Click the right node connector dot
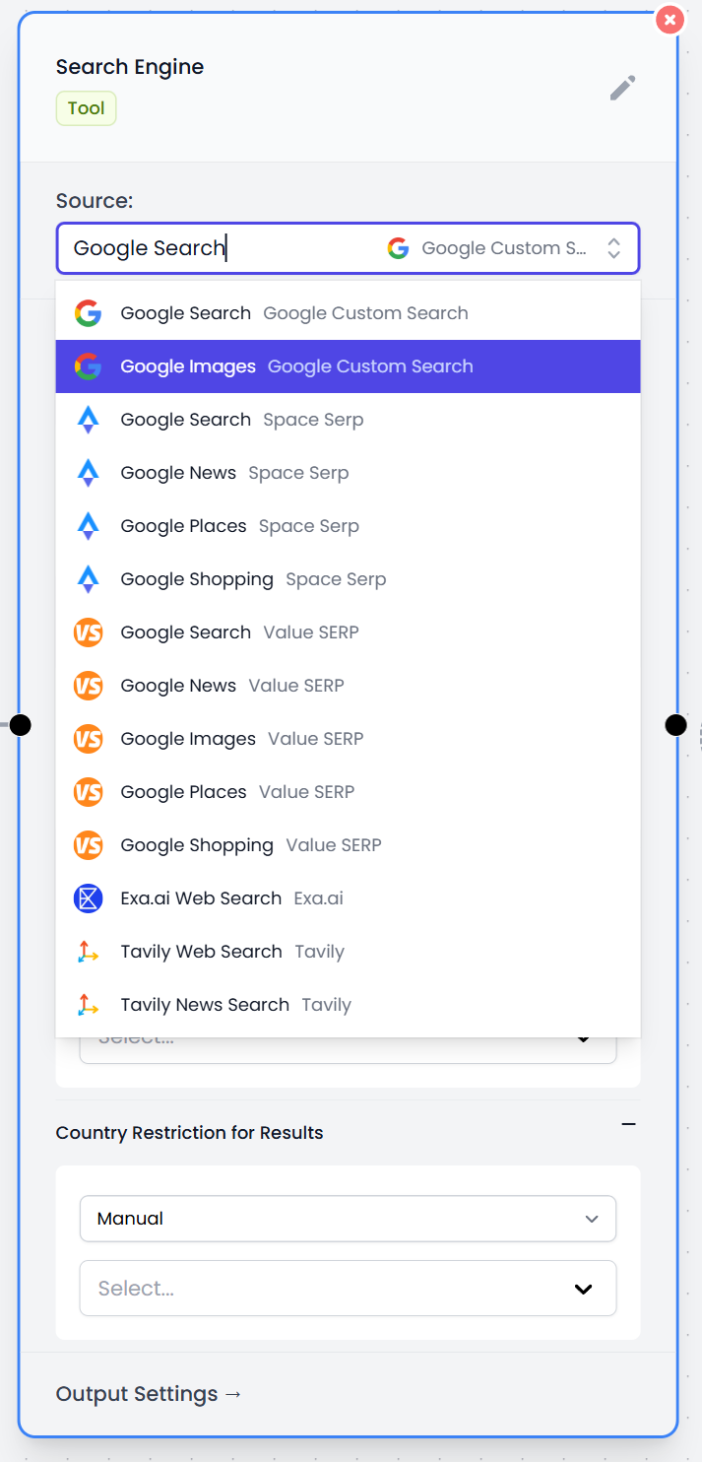702x1462 pixels. click(x=675, y=725)
